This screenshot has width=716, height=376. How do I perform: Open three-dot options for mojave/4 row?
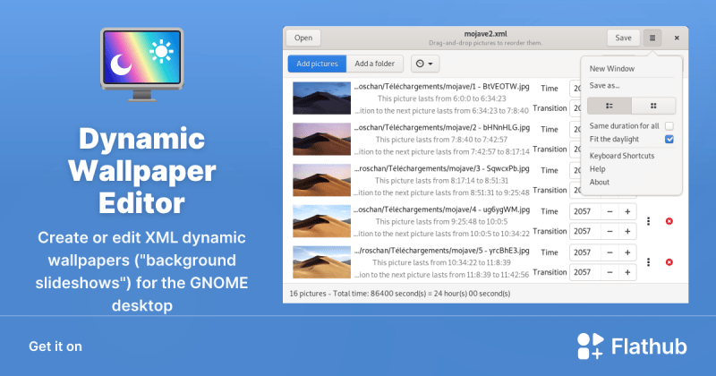[x=648, y=221]
